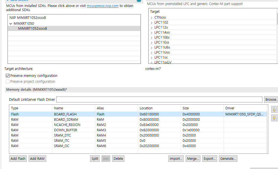The width and height of the screenshot is (278, 169).
Task: Expand the CTNxxx target entry
Action: point(151,17)
